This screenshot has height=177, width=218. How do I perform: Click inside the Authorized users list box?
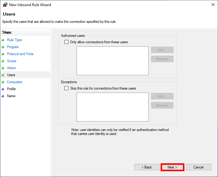(113, 61)
